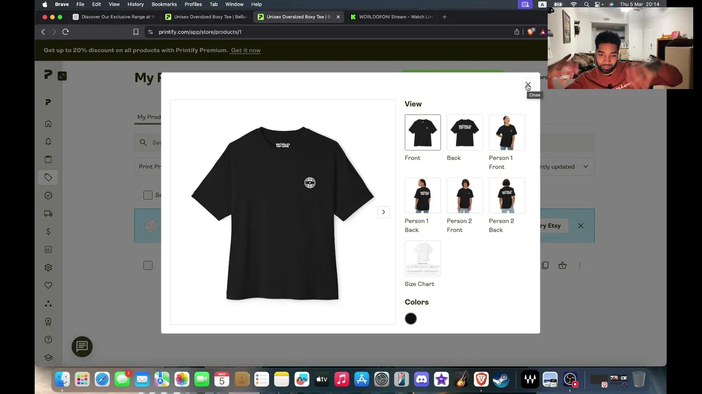Pick the black color swatch
702x394 pixels.
tap(411, 318)
